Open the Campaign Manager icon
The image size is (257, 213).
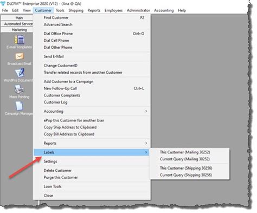(19, 106)
